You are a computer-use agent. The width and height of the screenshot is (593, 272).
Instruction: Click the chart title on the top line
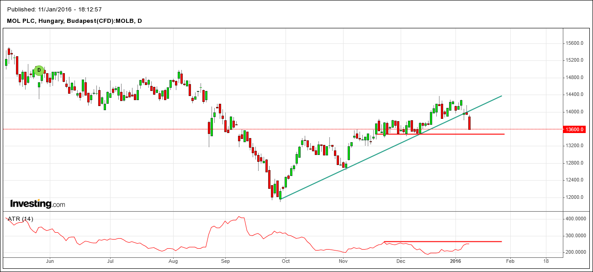click(54, 10)
